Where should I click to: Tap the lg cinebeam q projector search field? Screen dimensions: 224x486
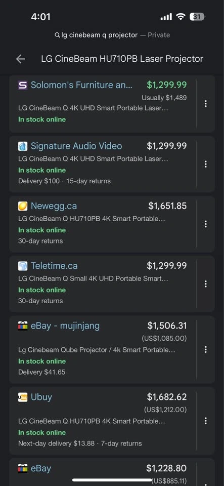[x=112, y=35]
